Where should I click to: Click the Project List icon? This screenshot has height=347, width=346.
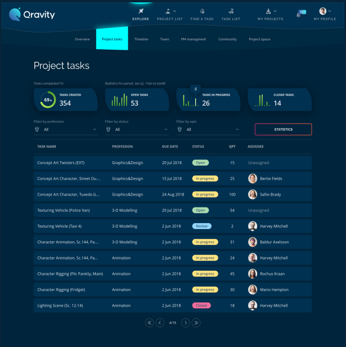pyautogui.click(x=168, y=11)
